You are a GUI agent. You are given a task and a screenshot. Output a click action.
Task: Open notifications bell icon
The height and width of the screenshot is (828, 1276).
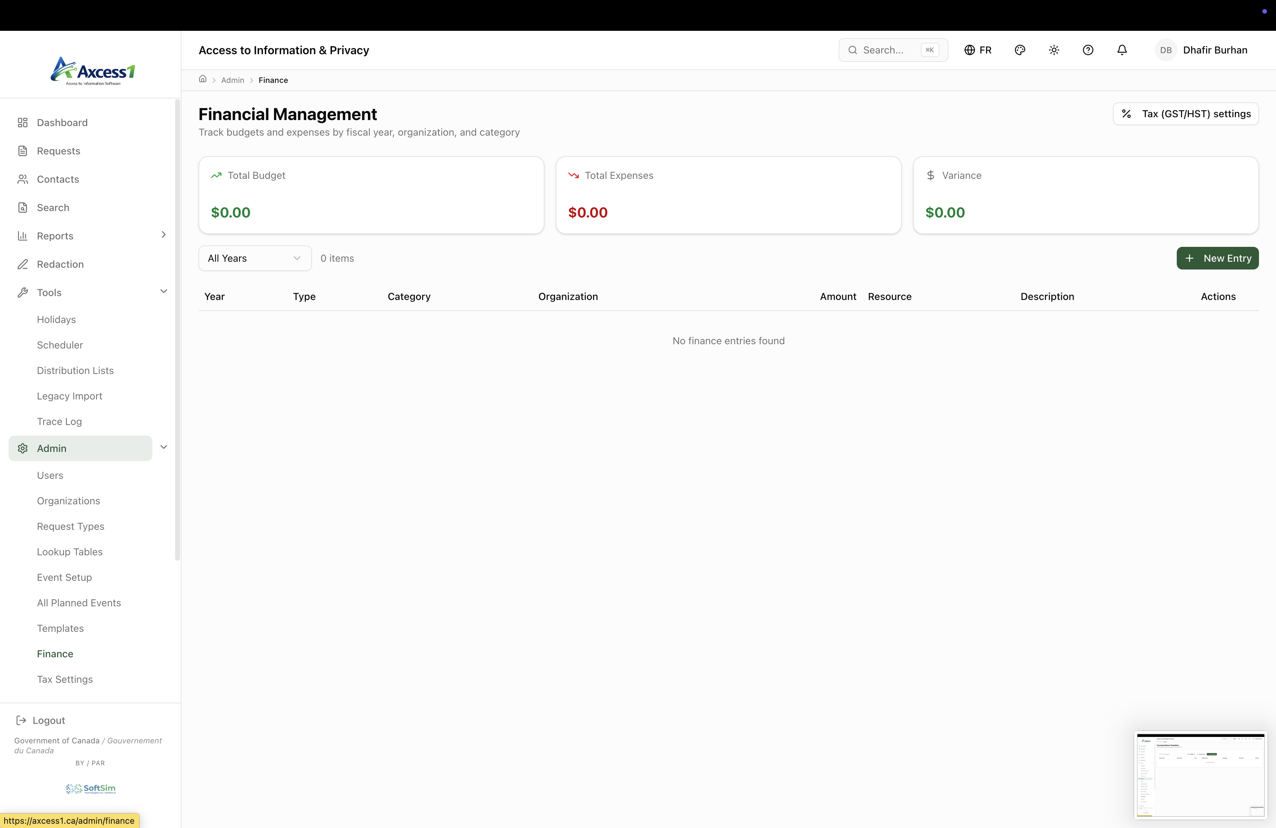point(1121,50)
